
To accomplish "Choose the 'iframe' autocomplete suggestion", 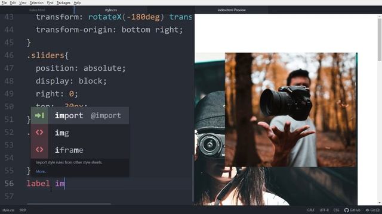I will click(80, 150).
